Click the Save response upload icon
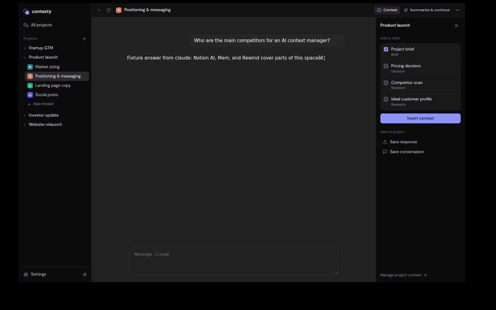Screen dimensions: 496x310 point(385,142)
